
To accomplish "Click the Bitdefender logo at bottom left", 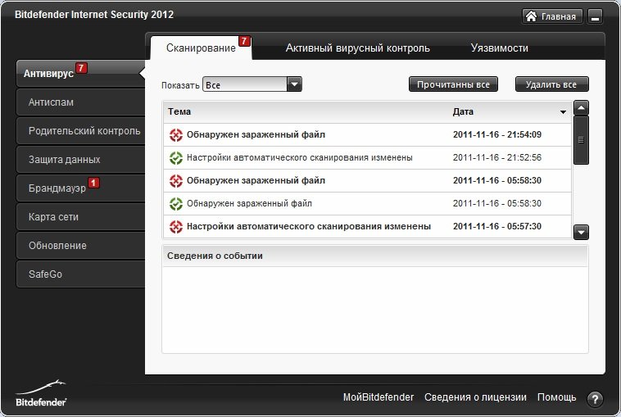I will [x=41, y=393].
